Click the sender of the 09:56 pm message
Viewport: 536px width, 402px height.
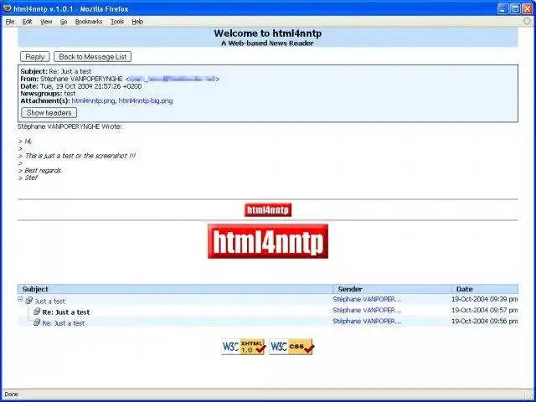[367, 321]
